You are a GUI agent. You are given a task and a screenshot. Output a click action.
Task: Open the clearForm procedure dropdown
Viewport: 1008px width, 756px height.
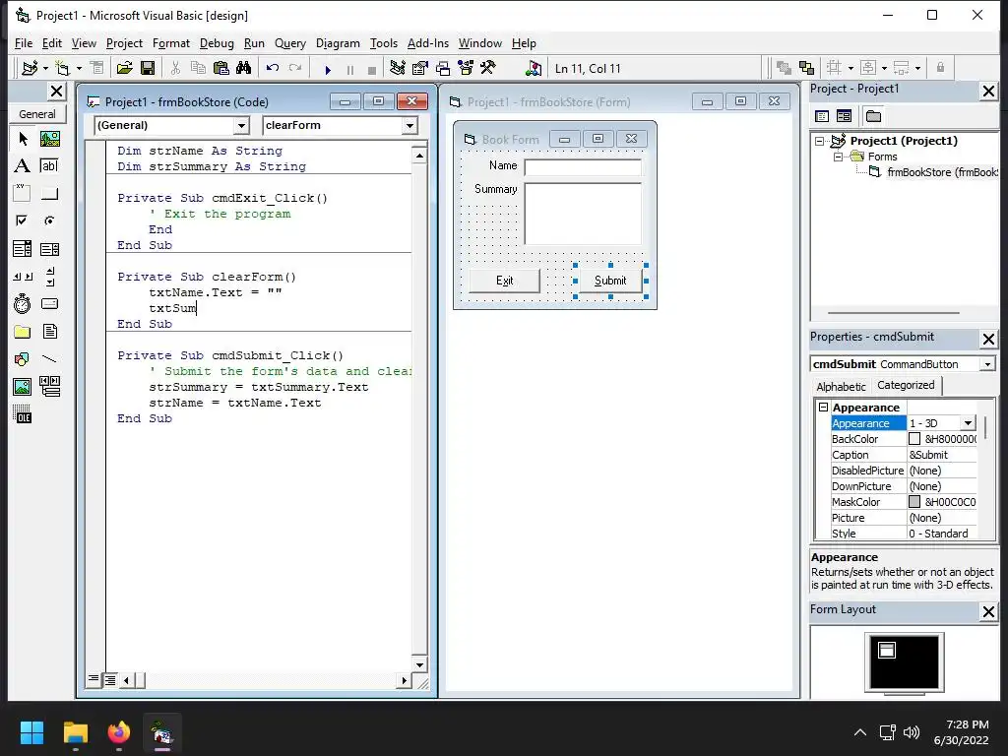[x=409, y=125]
